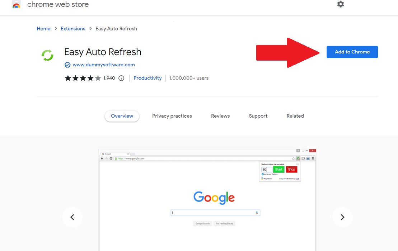
Task: Click the next carousel arrow
Action: (x=342, y=217)
